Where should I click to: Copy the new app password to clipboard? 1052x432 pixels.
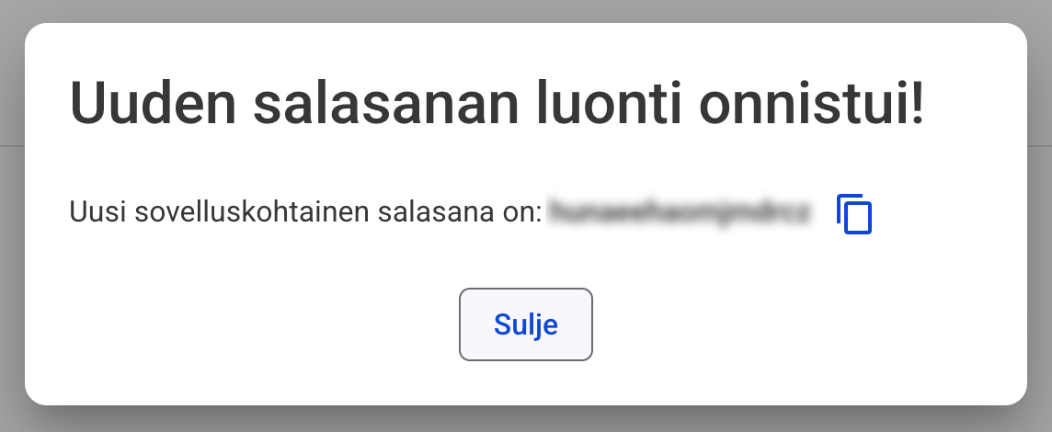point(854,214)
